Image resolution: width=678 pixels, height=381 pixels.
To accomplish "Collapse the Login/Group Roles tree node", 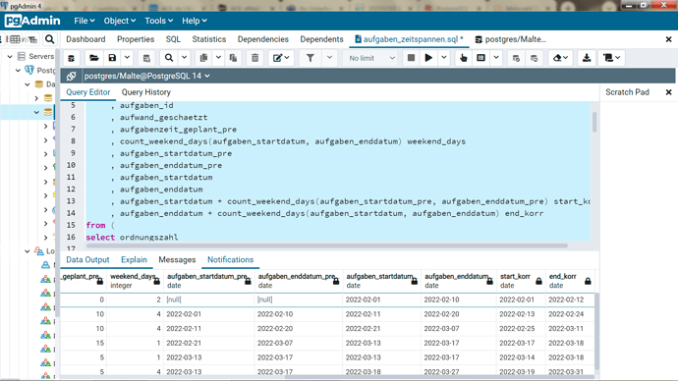I will (28, 251).
